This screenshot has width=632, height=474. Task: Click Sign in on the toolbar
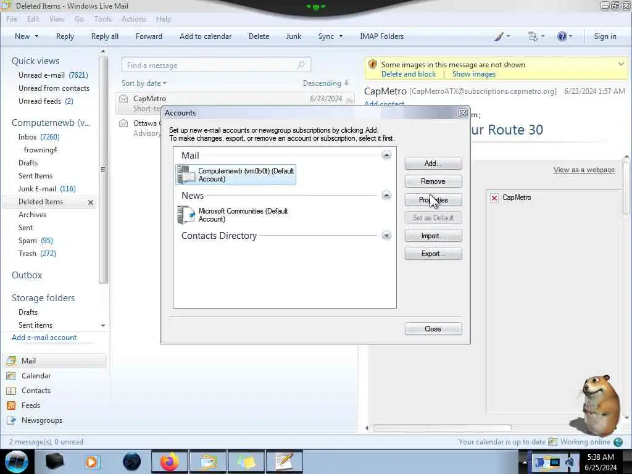coord(605,36)
